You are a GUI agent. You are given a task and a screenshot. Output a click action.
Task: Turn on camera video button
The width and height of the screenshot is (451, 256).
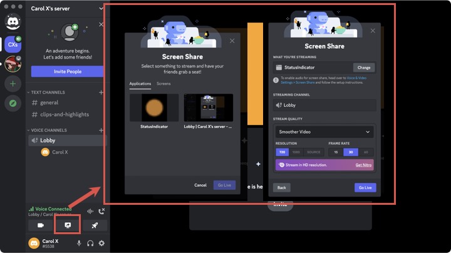point(41,225)
